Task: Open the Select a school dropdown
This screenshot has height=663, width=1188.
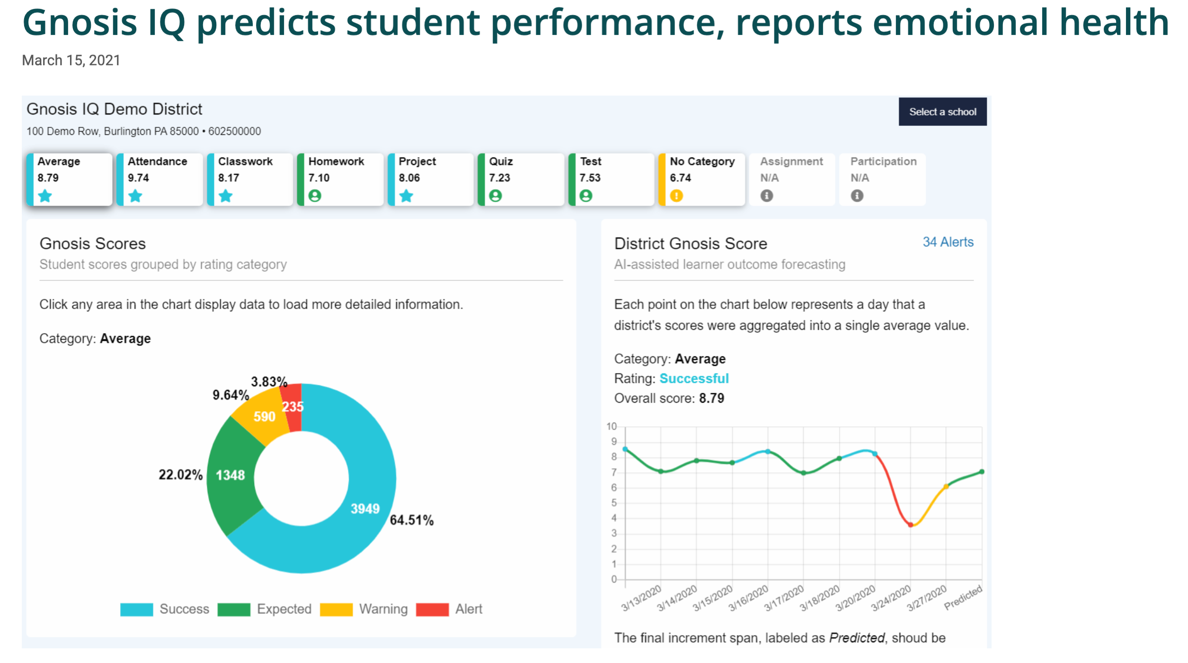Action: [942, 112]
